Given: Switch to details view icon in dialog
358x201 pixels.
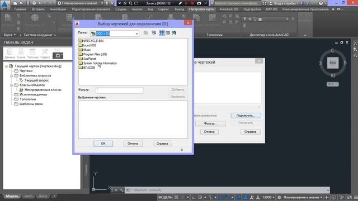Looking at the screenshot, I should (x=168, y=33).
